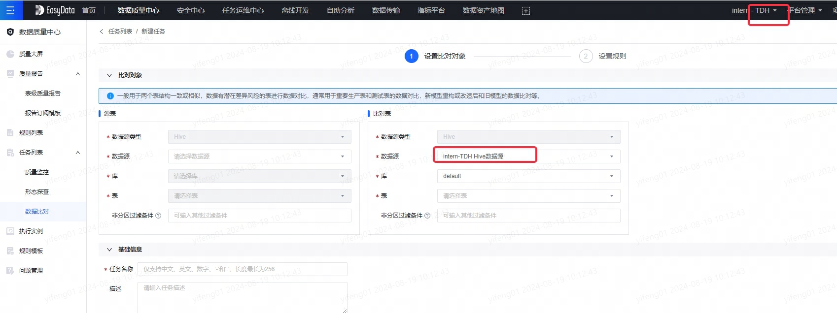Open the intern - TDH project dropdown

pos(754,10)
